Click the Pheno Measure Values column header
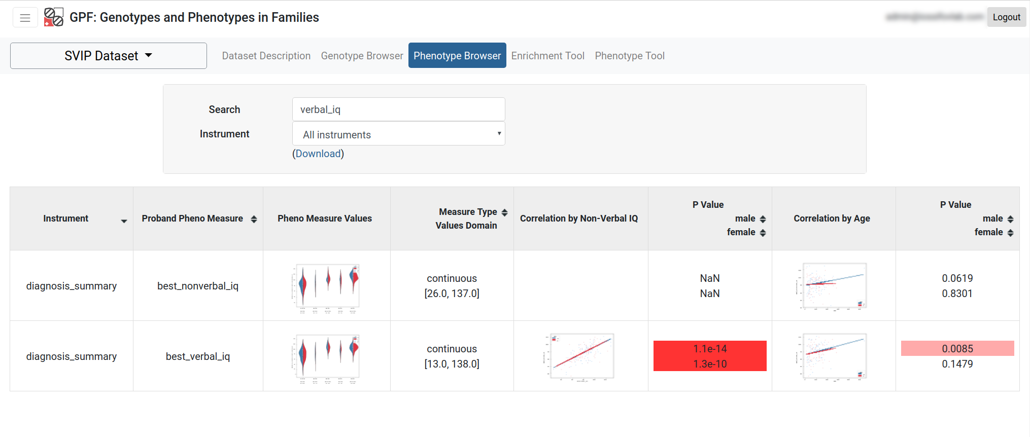This screenshot has height=437, width=1030. click(x=325, y=218)
